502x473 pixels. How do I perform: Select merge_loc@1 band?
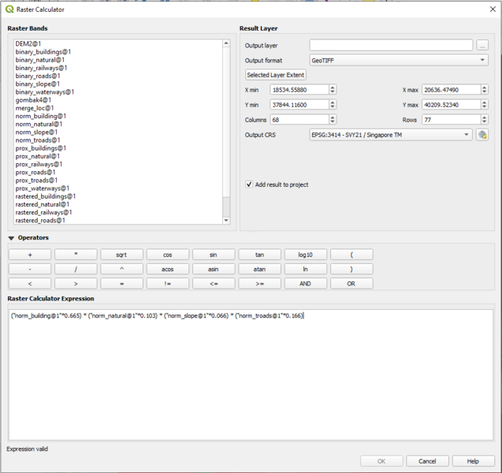(35, 108)
